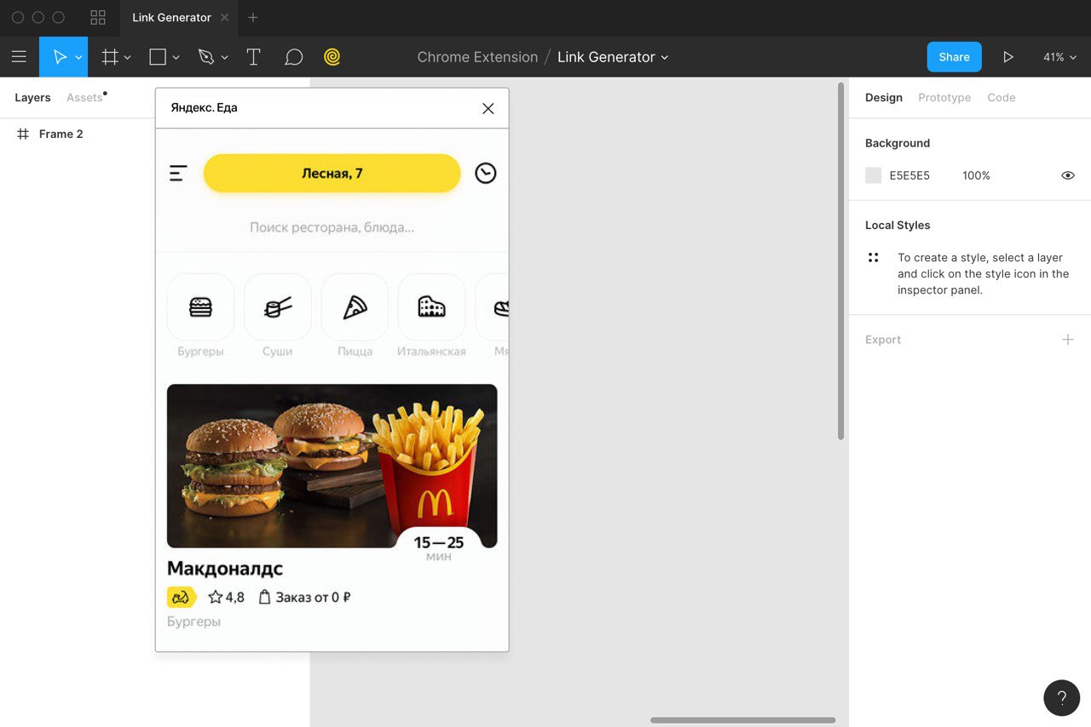Select the Пицца category icon
Viewport: 1091px width, 727px height.
355,307
